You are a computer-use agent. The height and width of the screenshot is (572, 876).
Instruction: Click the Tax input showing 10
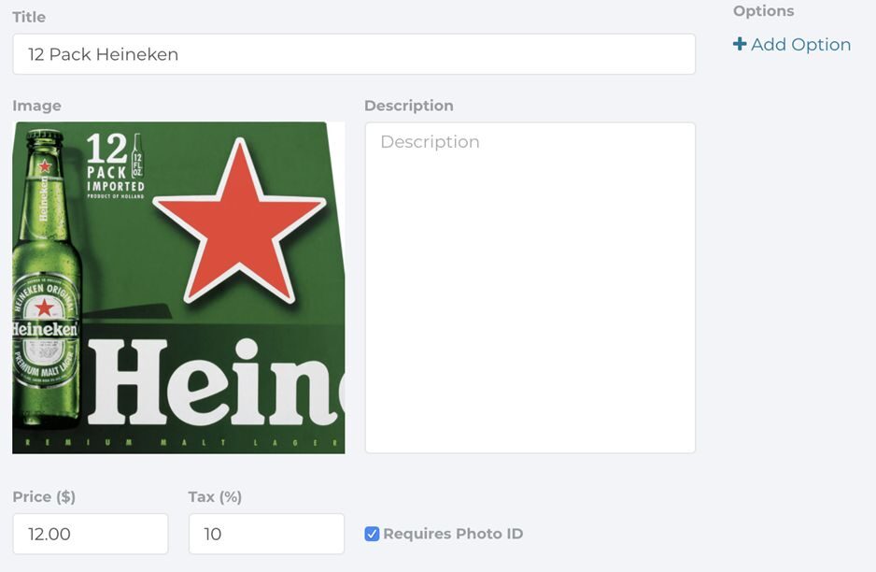click(x=266, y=533)
